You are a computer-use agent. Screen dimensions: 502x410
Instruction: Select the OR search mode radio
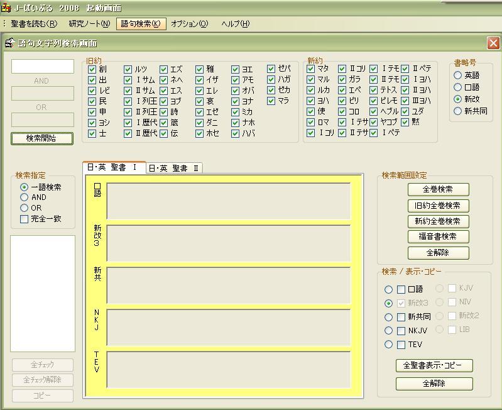[x=24, y=208]
